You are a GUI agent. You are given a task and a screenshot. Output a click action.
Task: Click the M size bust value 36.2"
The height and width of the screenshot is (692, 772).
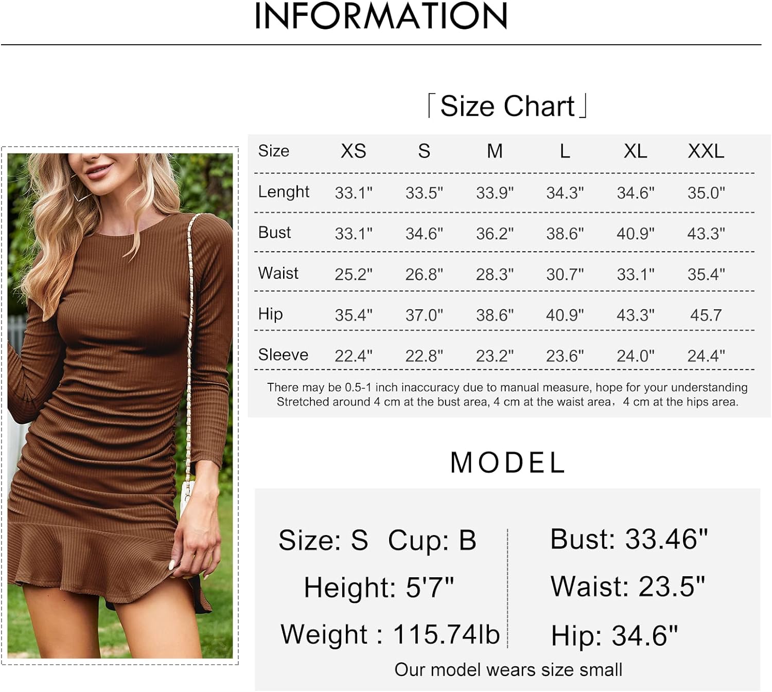click(x=495, y=234)
